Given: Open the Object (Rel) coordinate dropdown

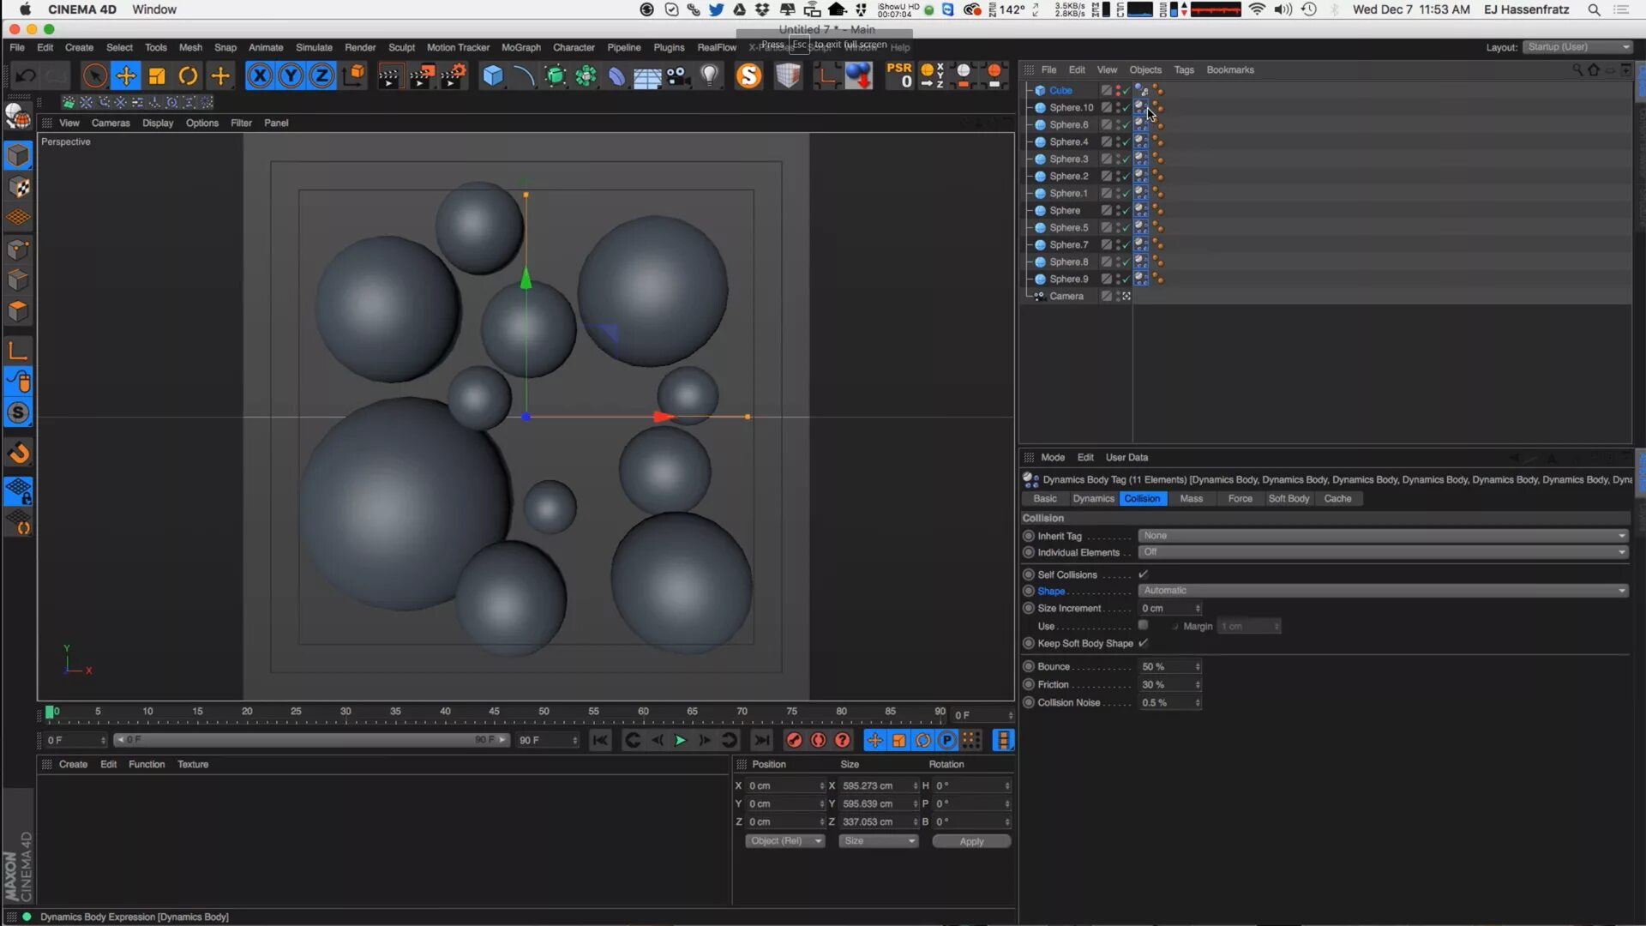Looking at the screenshot, I should [x=784, y=841].
